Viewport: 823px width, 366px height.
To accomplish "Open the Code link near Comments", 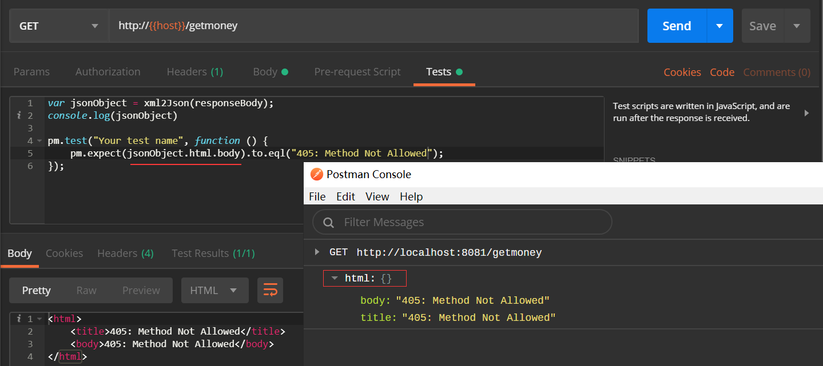I will [x=721, y=72].
